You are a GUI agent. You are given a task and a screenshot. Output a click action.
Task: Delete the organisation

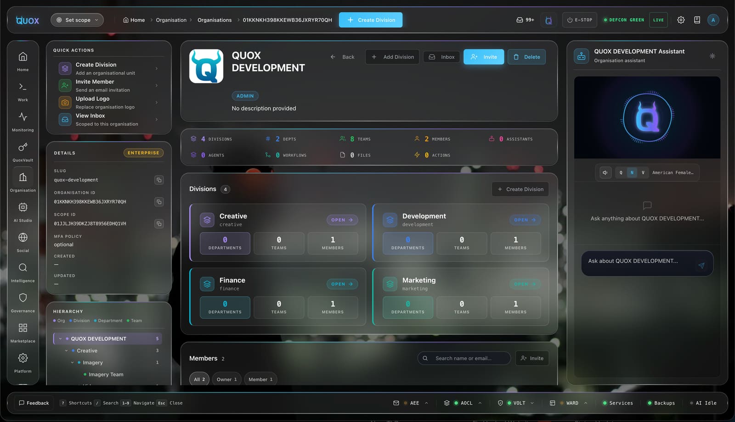(x=526, y=57)
